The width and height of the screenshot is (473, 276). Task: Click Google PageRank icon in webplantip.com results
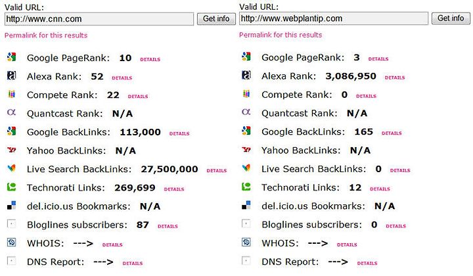[246, 57]
